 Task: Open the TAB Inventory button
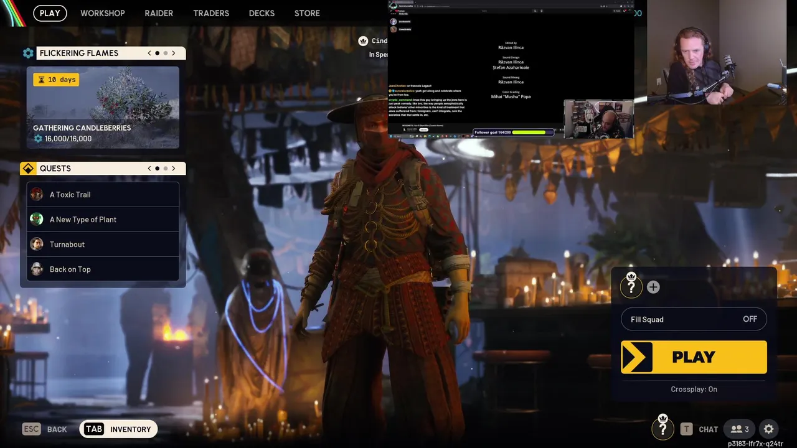(x=118, y=429)
